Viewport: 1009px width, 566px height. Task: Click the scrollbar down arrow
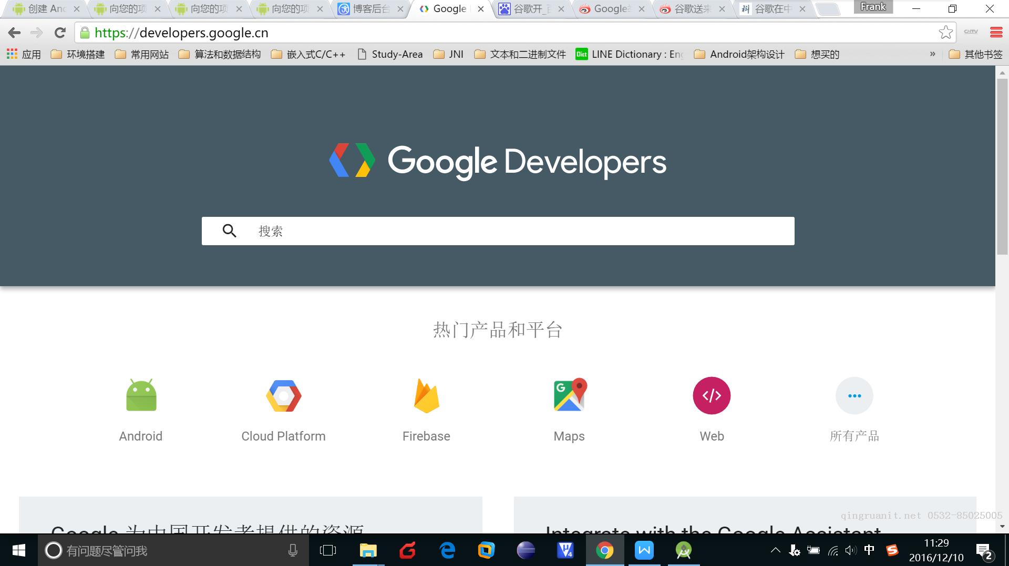pos(1002,527)
